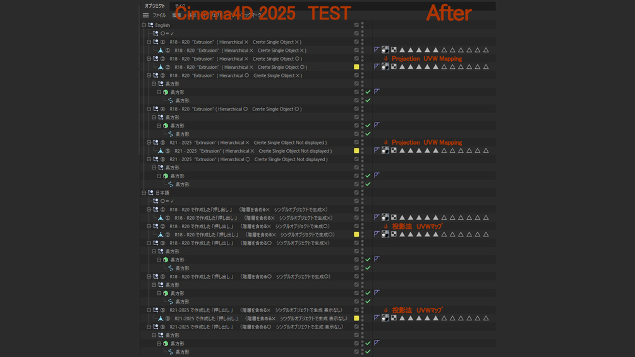The image size is (635, 357).
Task: Toggle green checkmark of extrude under English ③
Action: [x=368, y=92]
